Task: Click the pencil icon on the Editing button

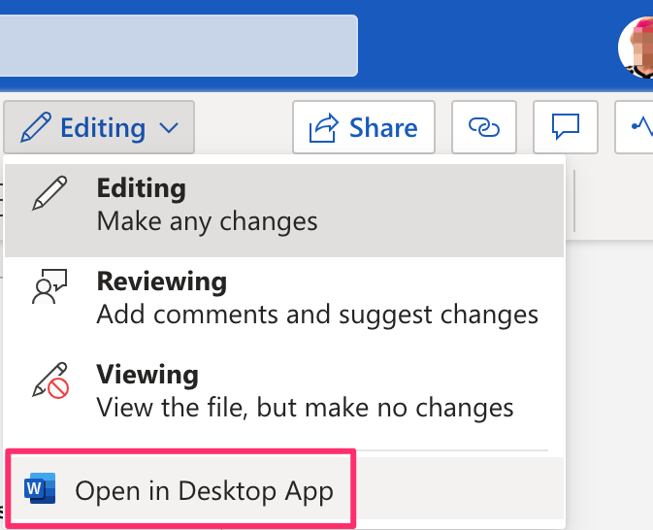Action: click(35, 127)
